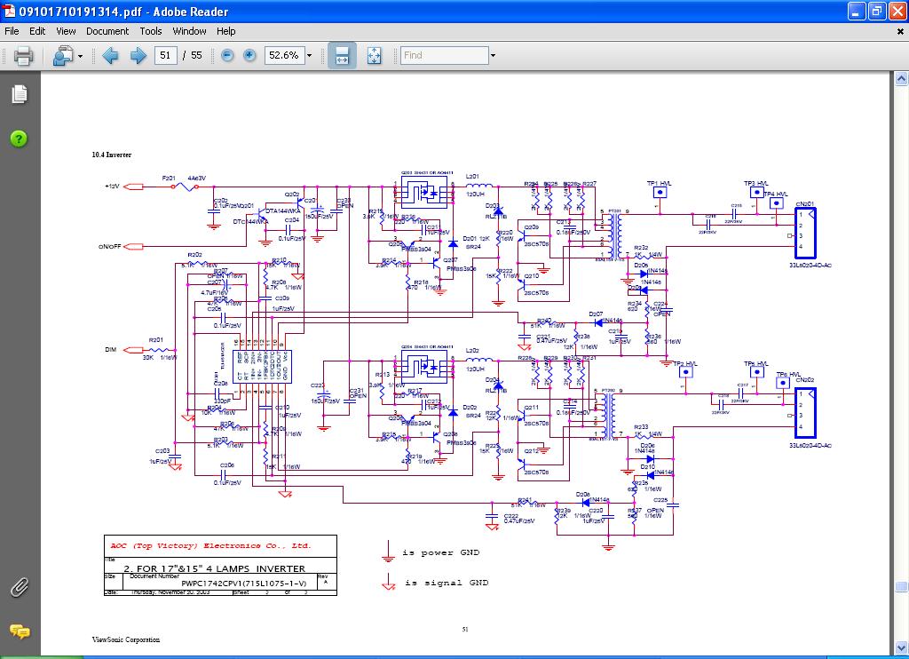Show the Attachments paperclip panel

(19, 587)
